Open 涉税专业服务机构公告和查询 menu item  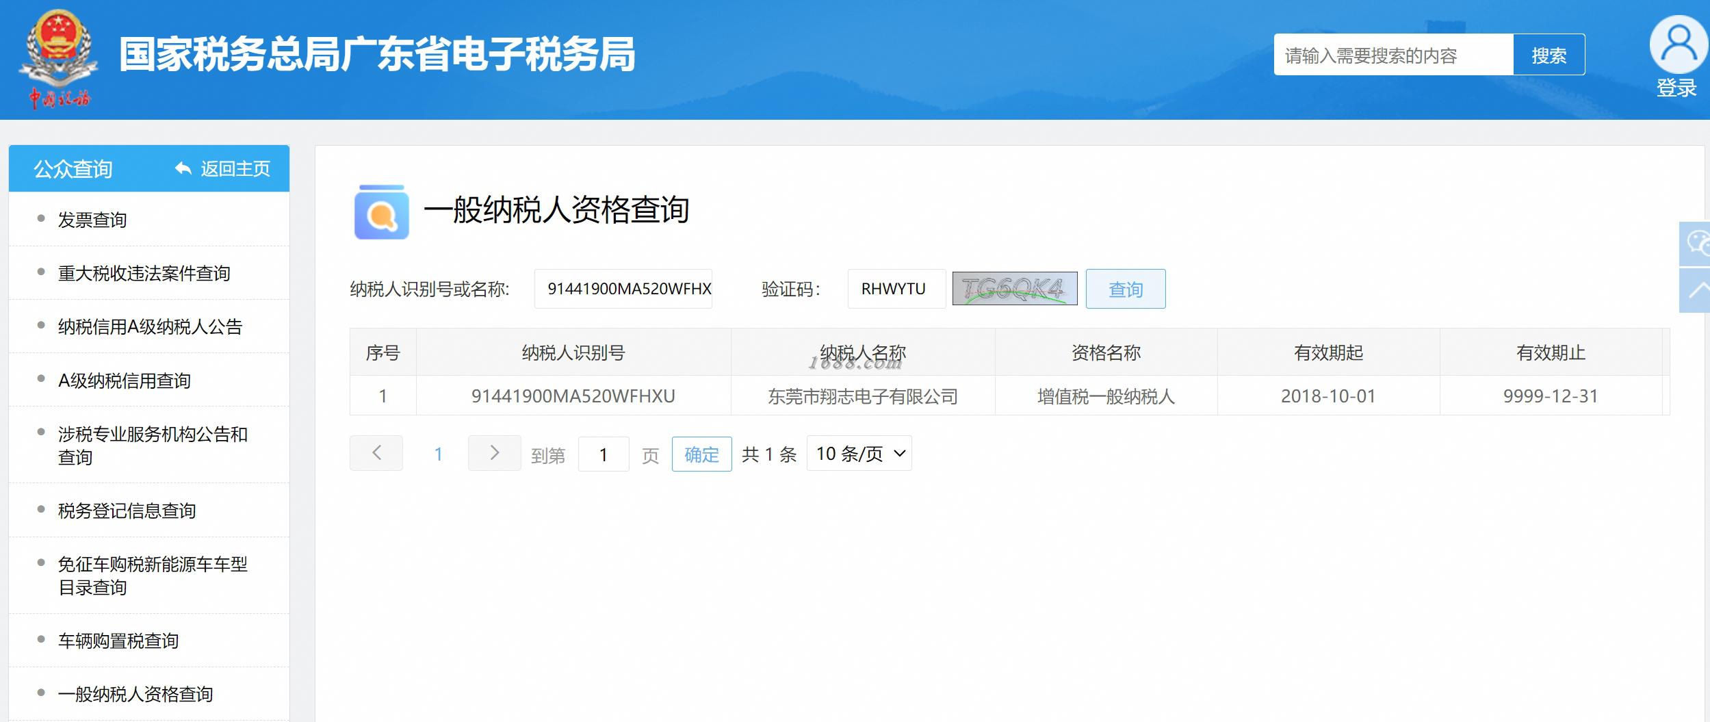[x=149, y=445]
